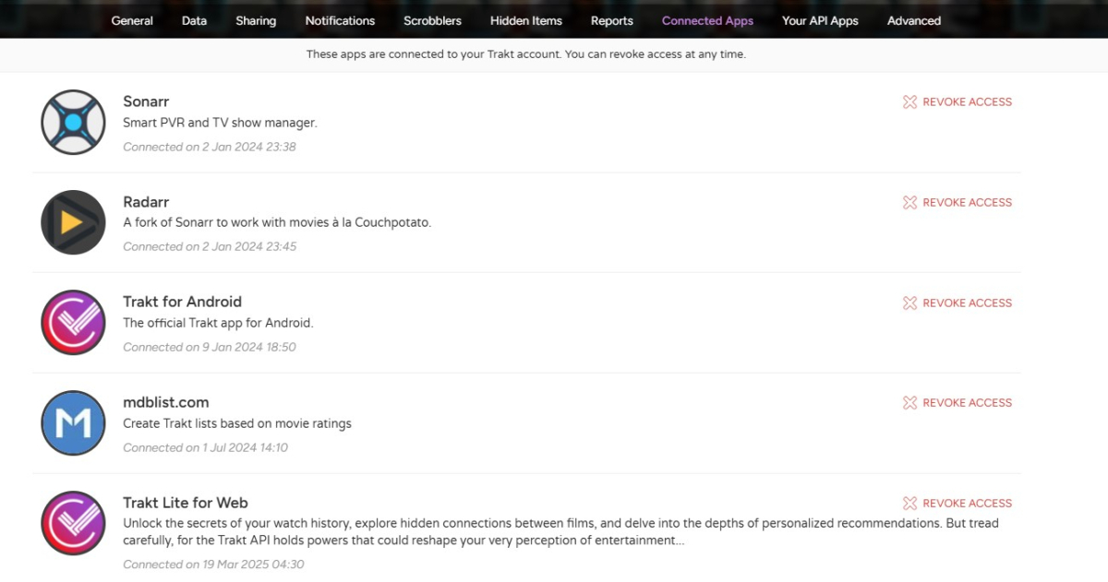Switch to the Reports tab
Screen dimensions: 1108x582
[612, 20]
